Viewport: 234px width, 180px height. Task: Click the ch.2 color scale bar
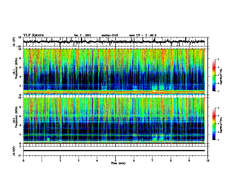pos(214,124)
